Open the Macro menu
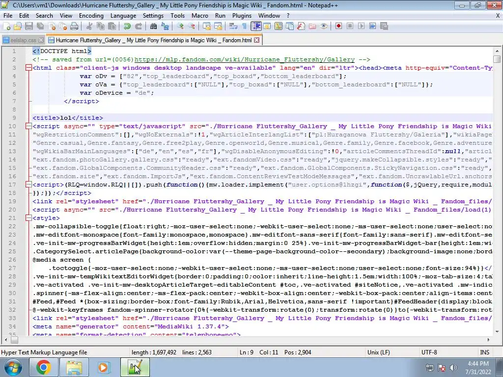 point(200,16)
